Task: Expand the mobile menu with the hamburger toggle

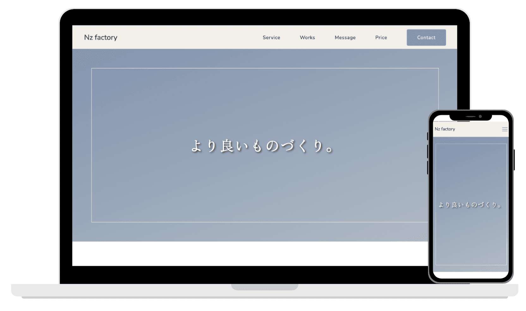Action: [x=505, y=129]
